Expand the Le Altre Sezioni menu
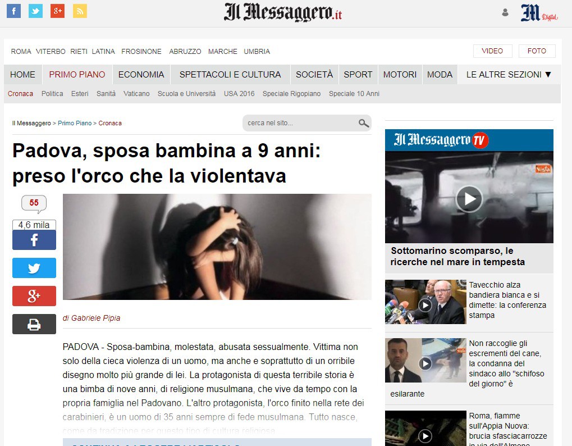Image resolution: width=572 pixels, height=446 pixels. [x=509, y=74]
